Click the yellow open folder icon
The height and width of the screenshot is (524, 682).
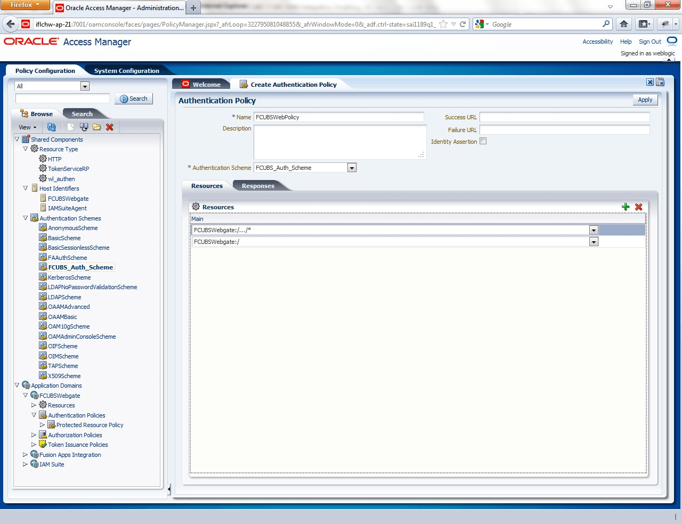coord(96,127)
